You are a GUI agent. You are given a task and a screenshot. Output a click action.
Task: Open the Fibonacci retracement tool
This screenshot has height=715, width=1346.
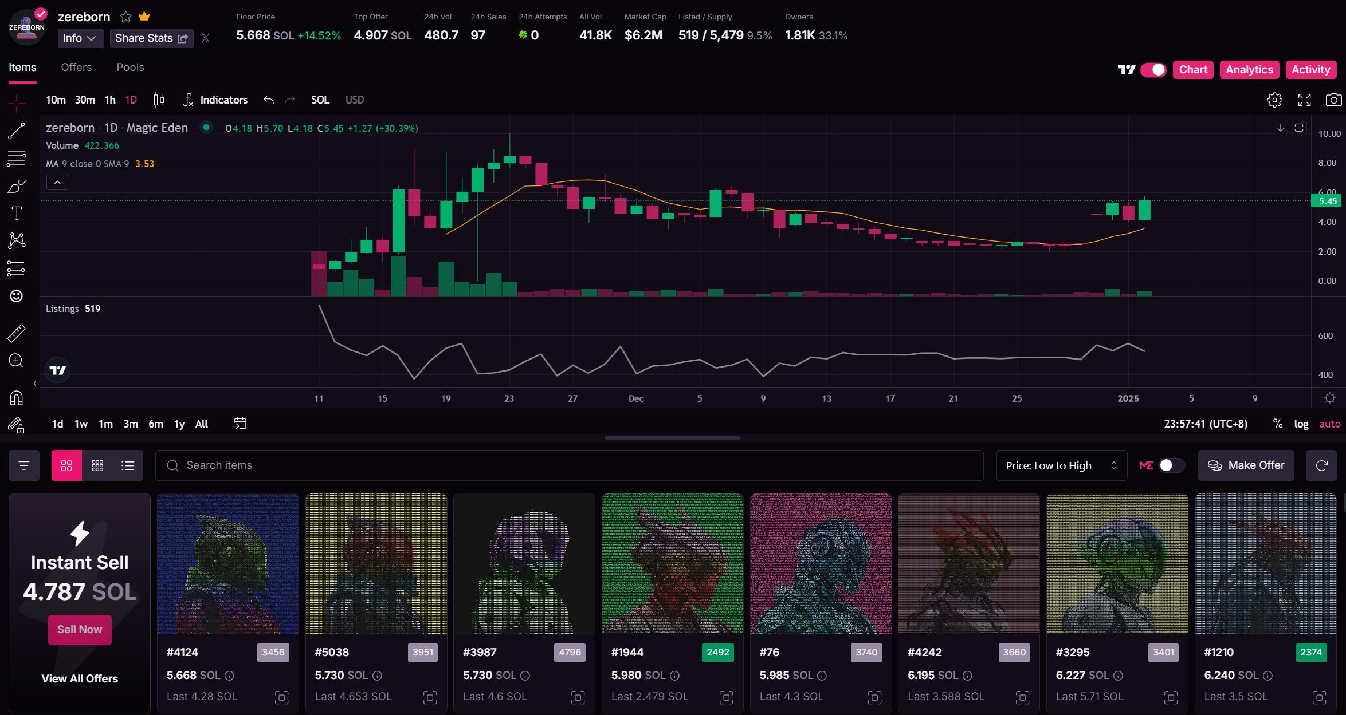click(17, 158)
